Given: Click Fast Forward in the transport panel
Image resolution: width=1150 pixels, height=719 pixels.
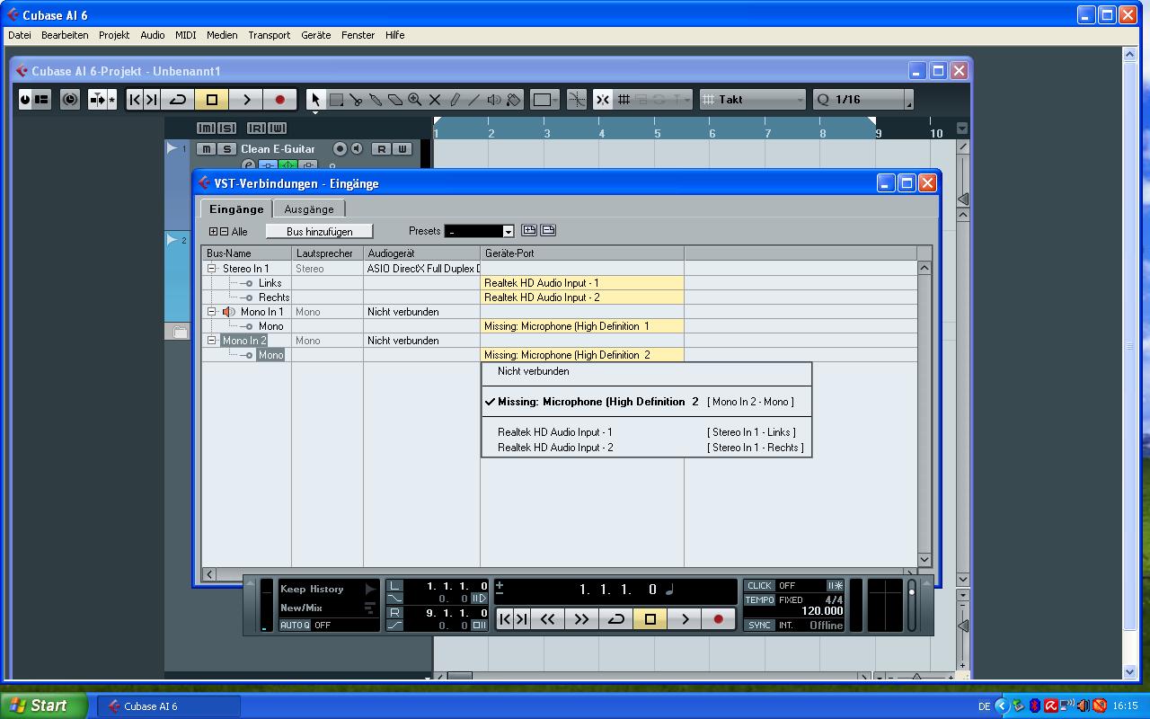Looking at the screenshot, I should tap(581, 619).
